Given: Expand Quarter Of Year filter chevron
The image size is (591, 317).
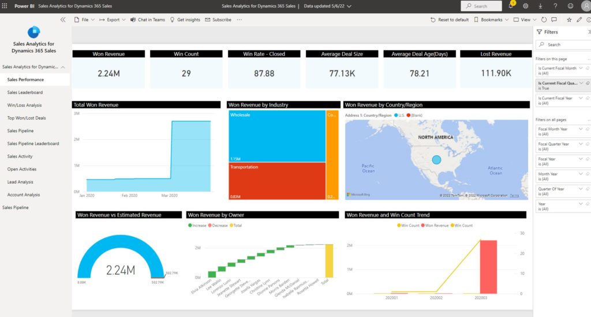Looking at the screenshot, I should point(581,189).
